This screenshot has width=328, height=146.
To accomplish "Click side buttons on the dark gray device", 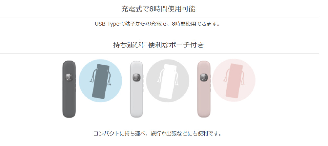I will (x=76, y=83).
